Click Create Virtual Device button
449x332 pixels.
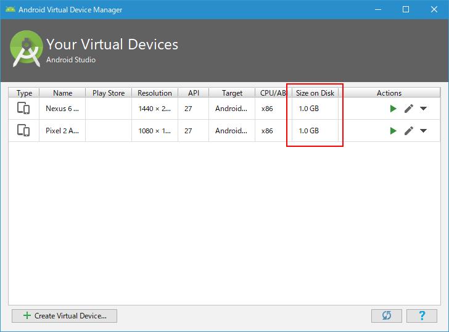point(64,316)
